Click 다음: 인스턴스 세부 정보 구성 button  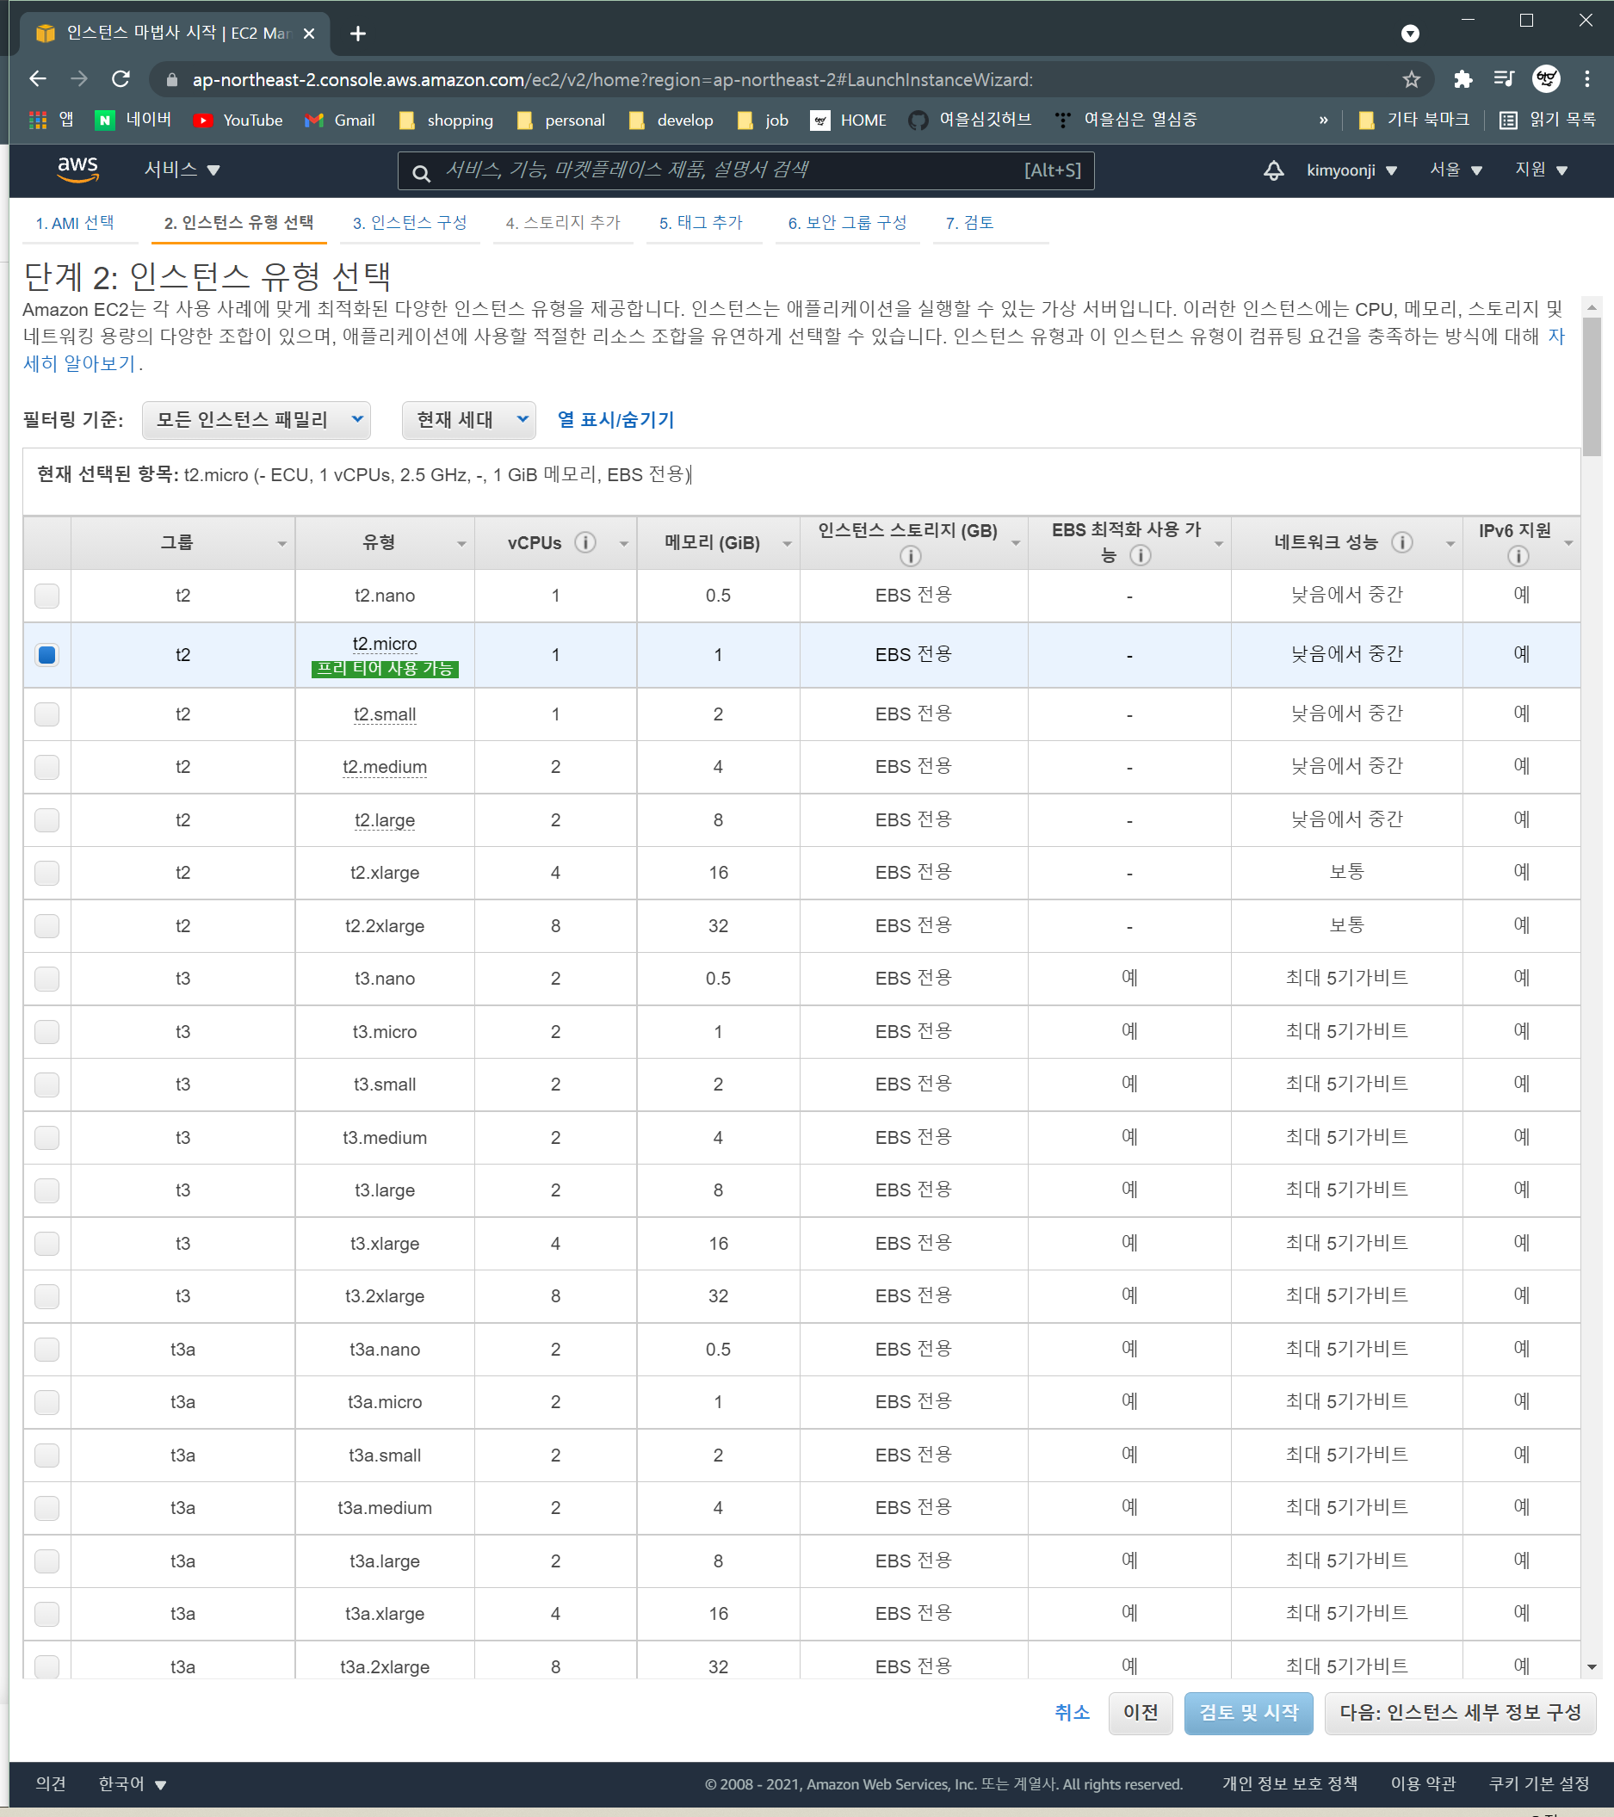[1460, 1713]
